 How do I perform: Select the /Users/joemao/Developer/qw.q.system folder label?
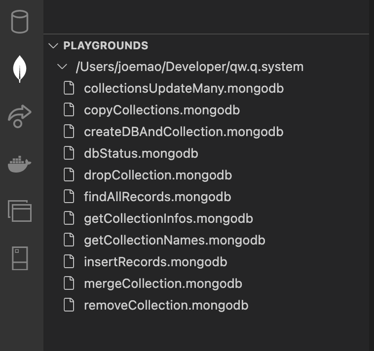click(189, 67)
